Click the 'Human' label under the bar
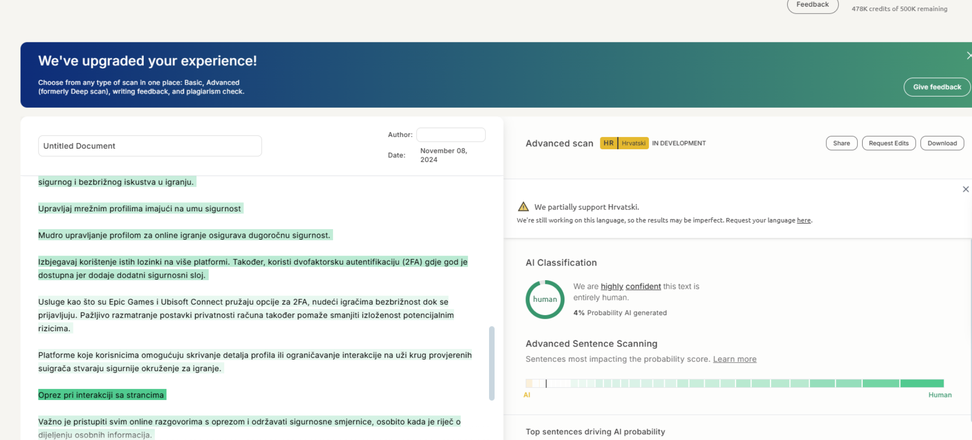The image size is (972, 440). pos(940,395)
